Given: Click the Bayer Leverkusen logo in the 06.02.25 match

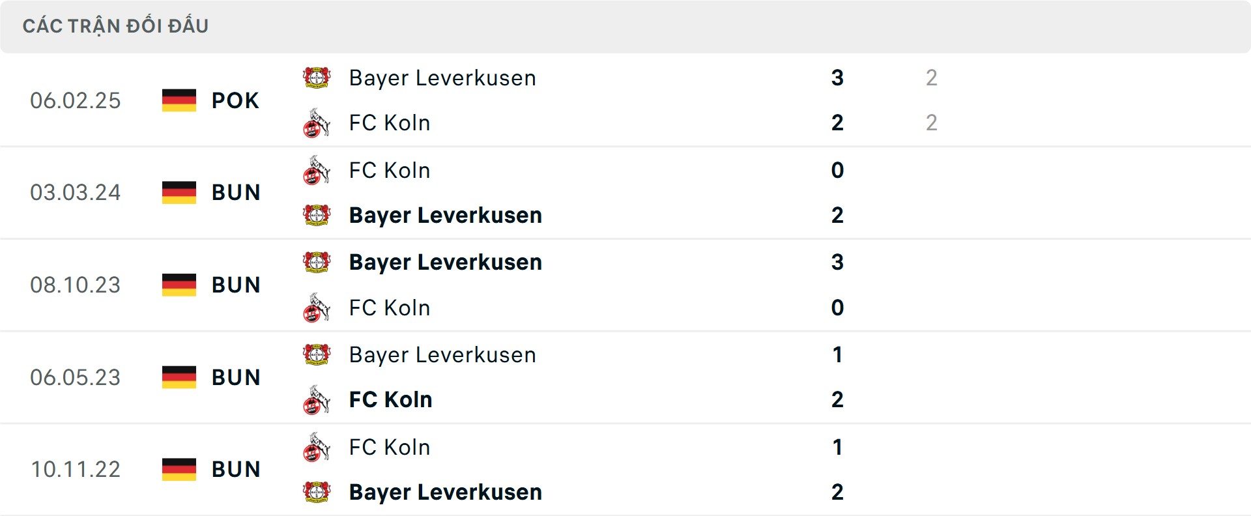Looking at the screenshot, I should pos(317,78).
